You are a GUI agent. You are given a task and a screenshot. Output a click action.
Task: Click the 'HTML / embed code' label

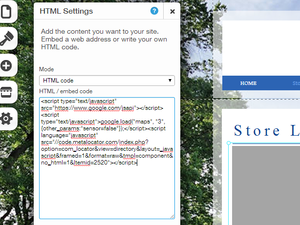tap(66, 91)
